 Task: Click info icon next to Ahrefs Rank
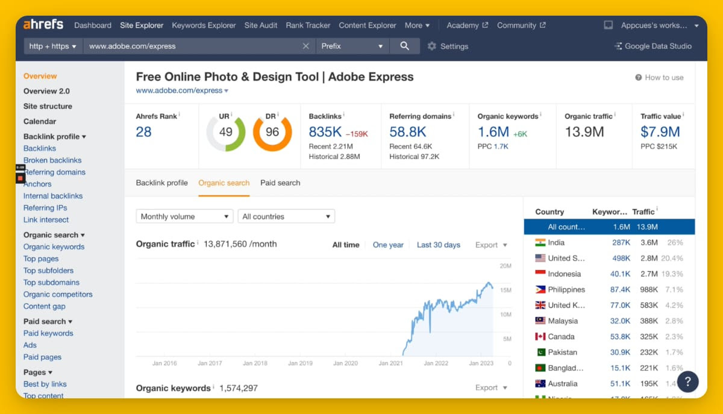click(x=179, y=114)
